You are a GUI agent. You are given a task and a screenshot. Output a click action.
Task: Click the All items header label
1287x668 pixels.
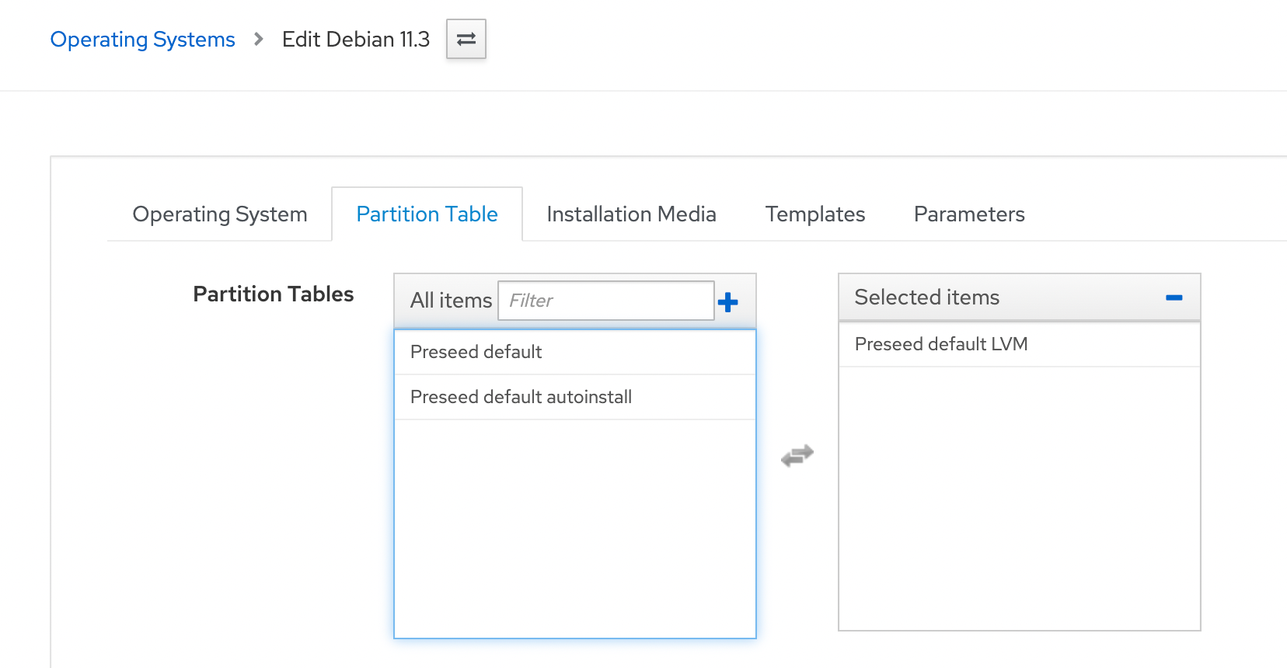click(451, 301)
